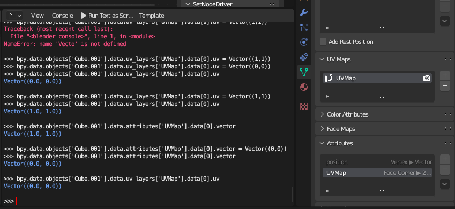Open the Console menu
The height and width of the screenshot is (209, 455).
(x=62, y=16)
